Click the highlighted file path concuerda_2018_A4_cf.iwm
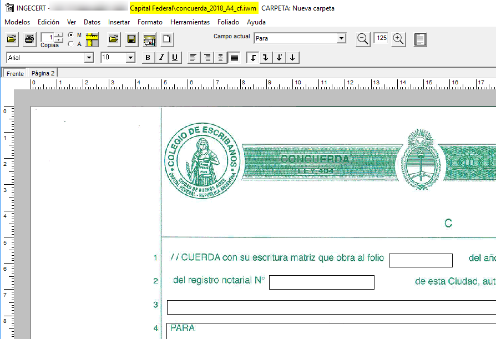This screenshot has width=496, height=339. (194, 8)
